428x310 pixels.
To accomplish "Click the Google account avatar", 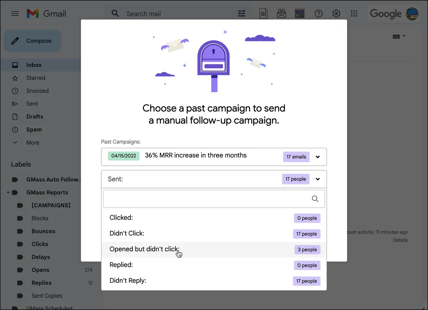I will click(413, 14).
